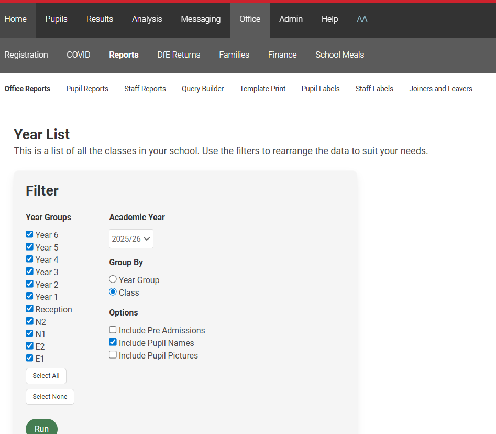Image resolution: width=496 pixels, height=434 pixels.
Task: Run the Year List report
Action: click(x=41, y=428)
